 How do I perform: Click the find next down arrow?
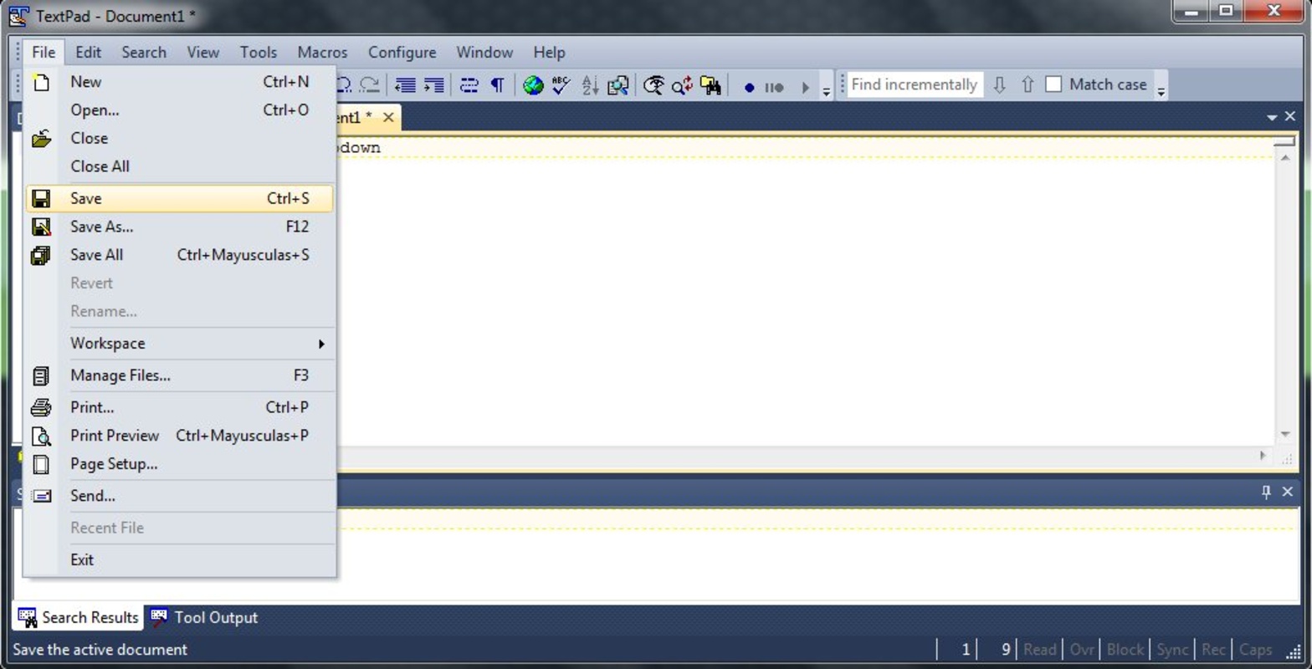tap(999, 84)
